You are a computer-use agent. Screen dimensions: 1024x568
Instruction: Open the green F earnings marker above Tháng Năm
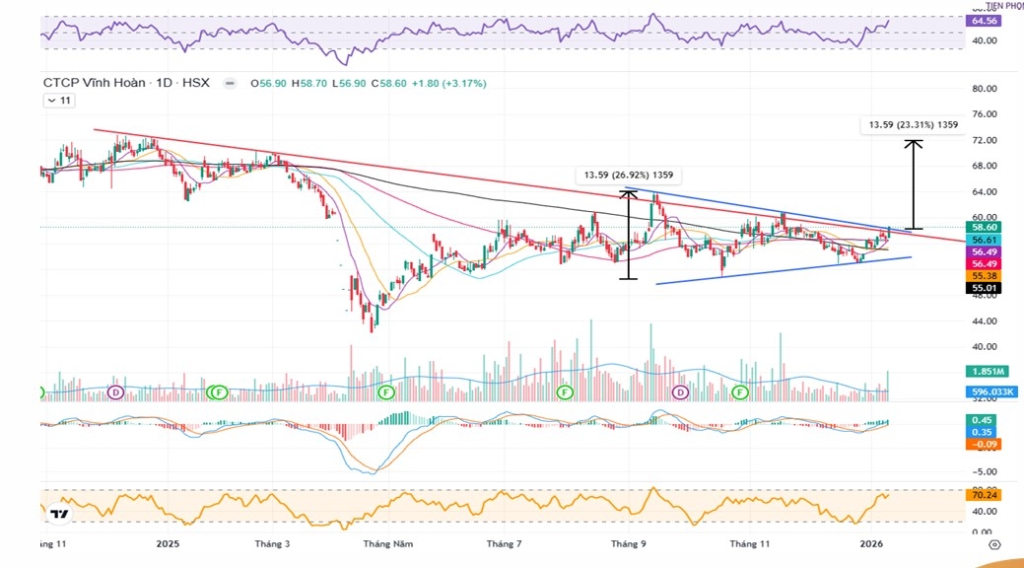pos(387,392)
